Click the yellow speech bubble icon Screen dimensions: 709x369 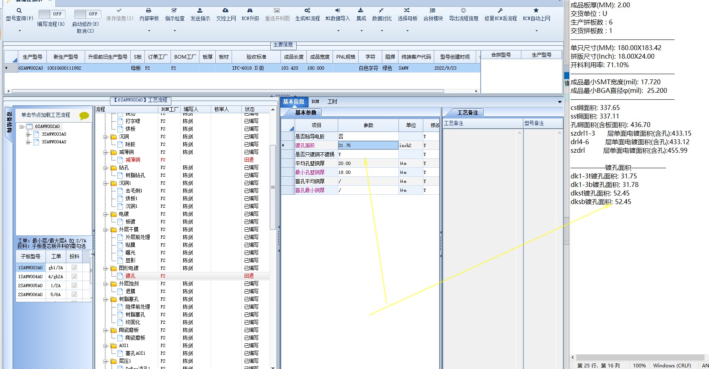84,116
